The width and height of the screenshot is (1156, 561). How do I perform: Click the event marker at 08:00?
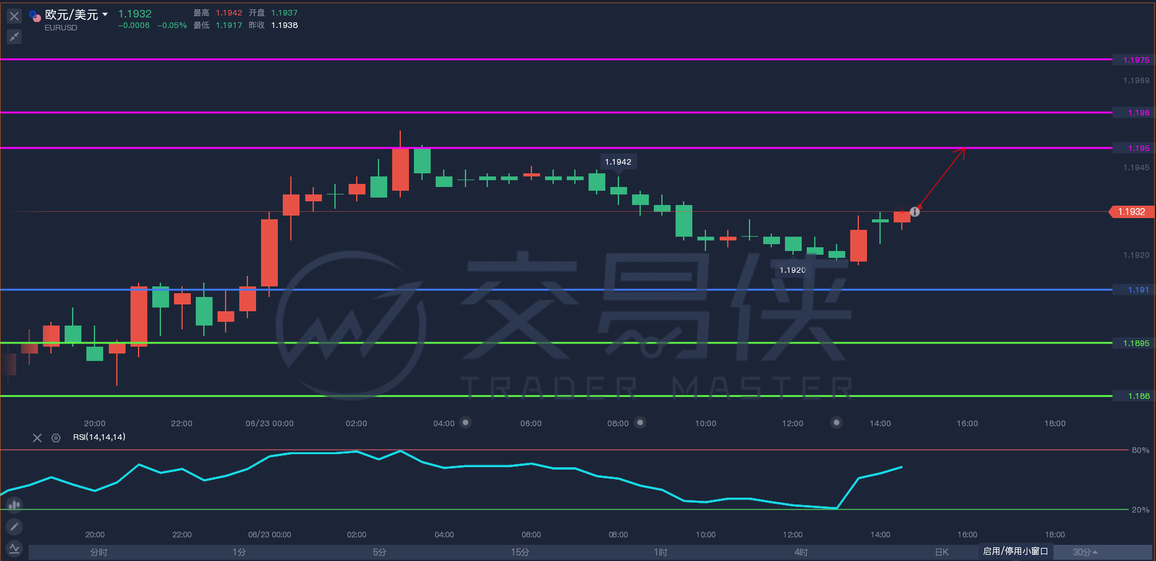(640, 422)
